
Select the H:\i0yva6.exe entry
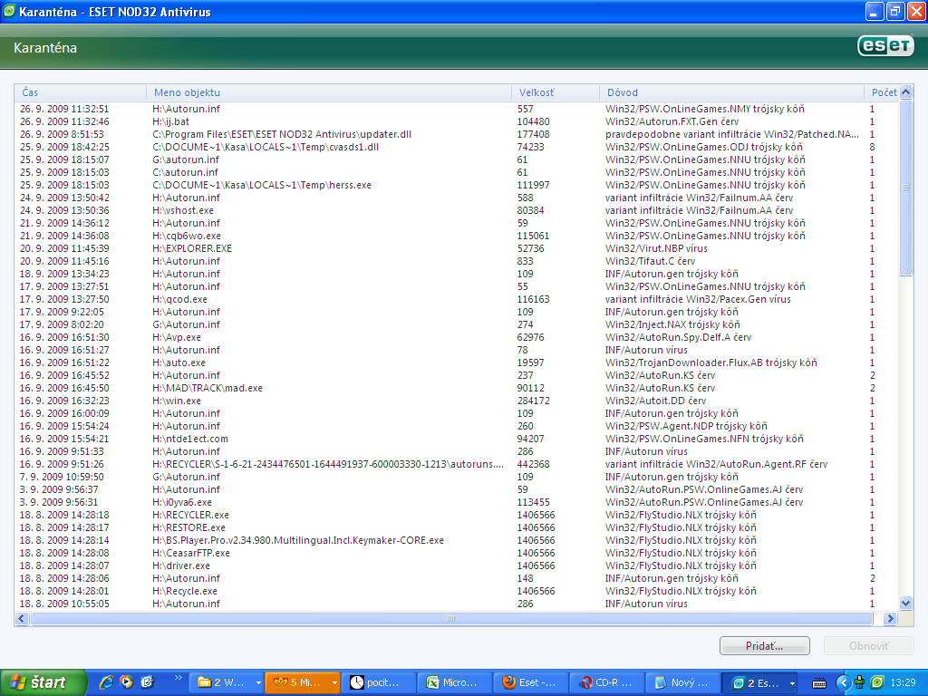457,502
